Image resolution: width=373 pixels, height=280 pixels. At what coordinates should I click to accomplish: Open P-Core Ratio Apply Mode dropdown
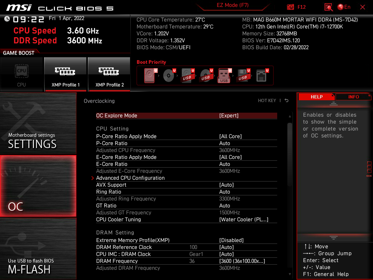186,136
